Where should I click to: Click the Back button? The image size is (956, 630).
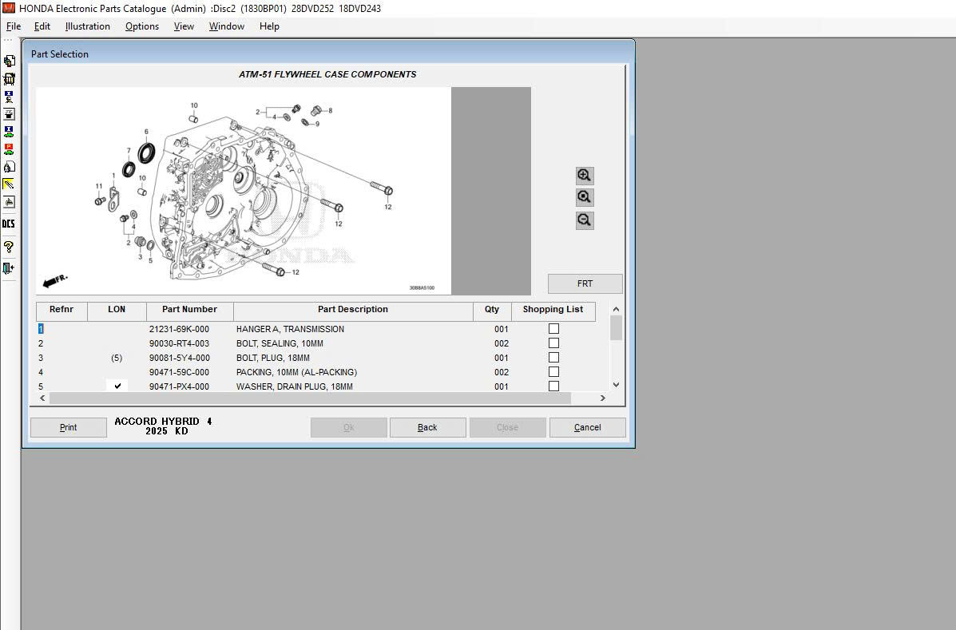427,427
